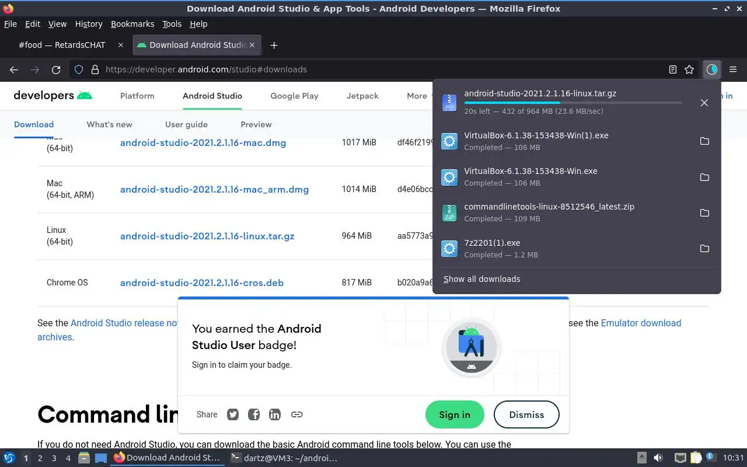Select the Preview sub-tab
747x467 pixels.
click(256, 124)
